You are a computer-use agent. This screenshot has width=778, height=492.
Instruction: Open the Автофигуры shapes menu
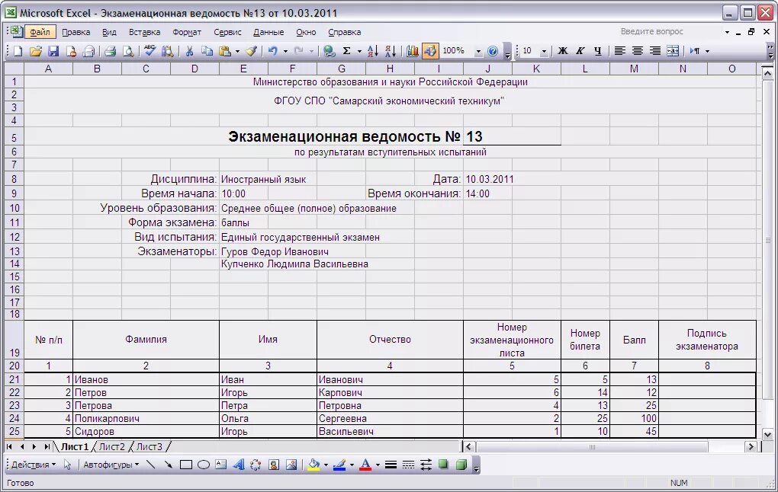(x=111, y=465)
